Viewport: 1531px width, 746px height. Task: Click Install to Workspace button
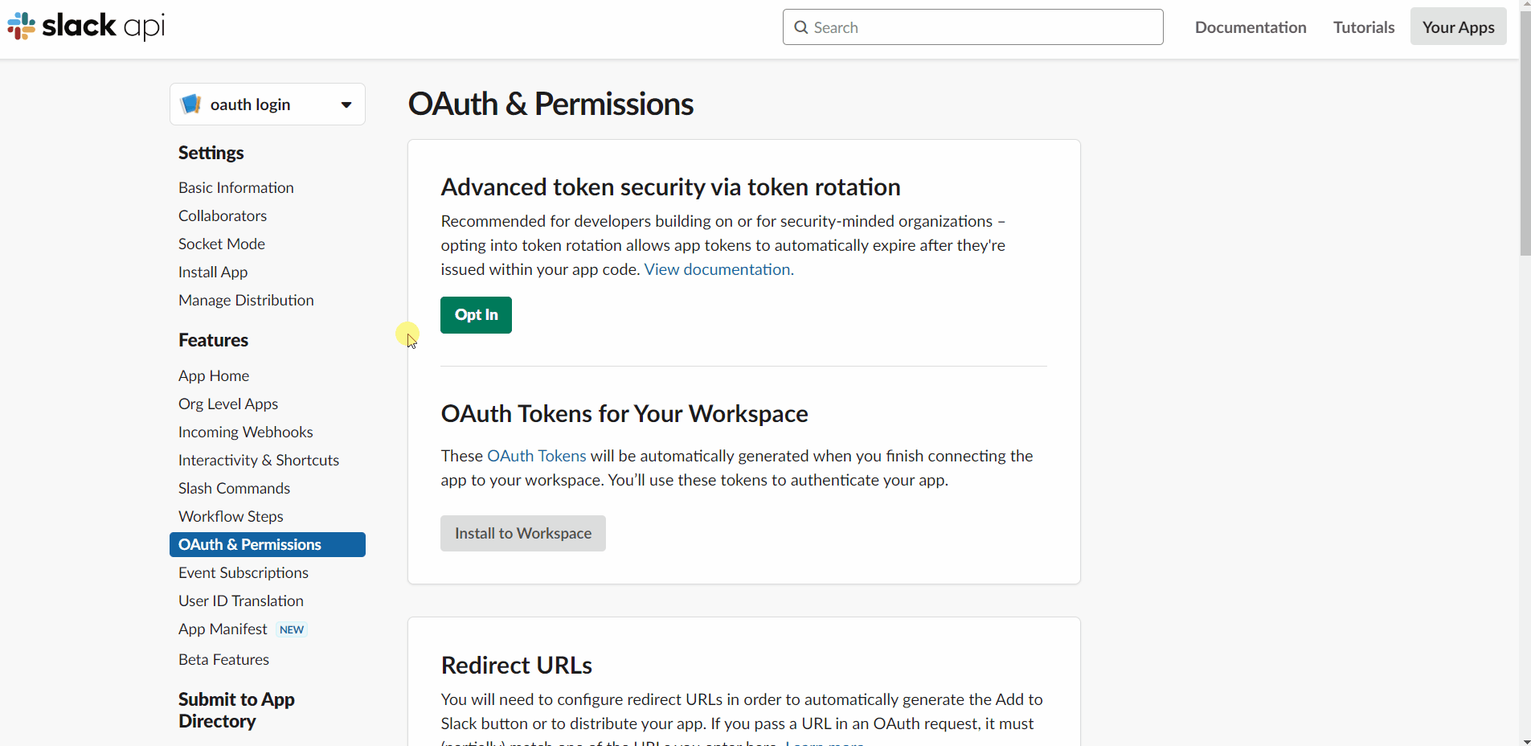[x=523, y=533]
